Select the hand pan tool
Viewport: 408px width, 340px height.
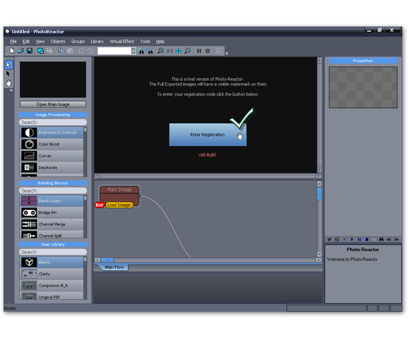pos(9,83)
